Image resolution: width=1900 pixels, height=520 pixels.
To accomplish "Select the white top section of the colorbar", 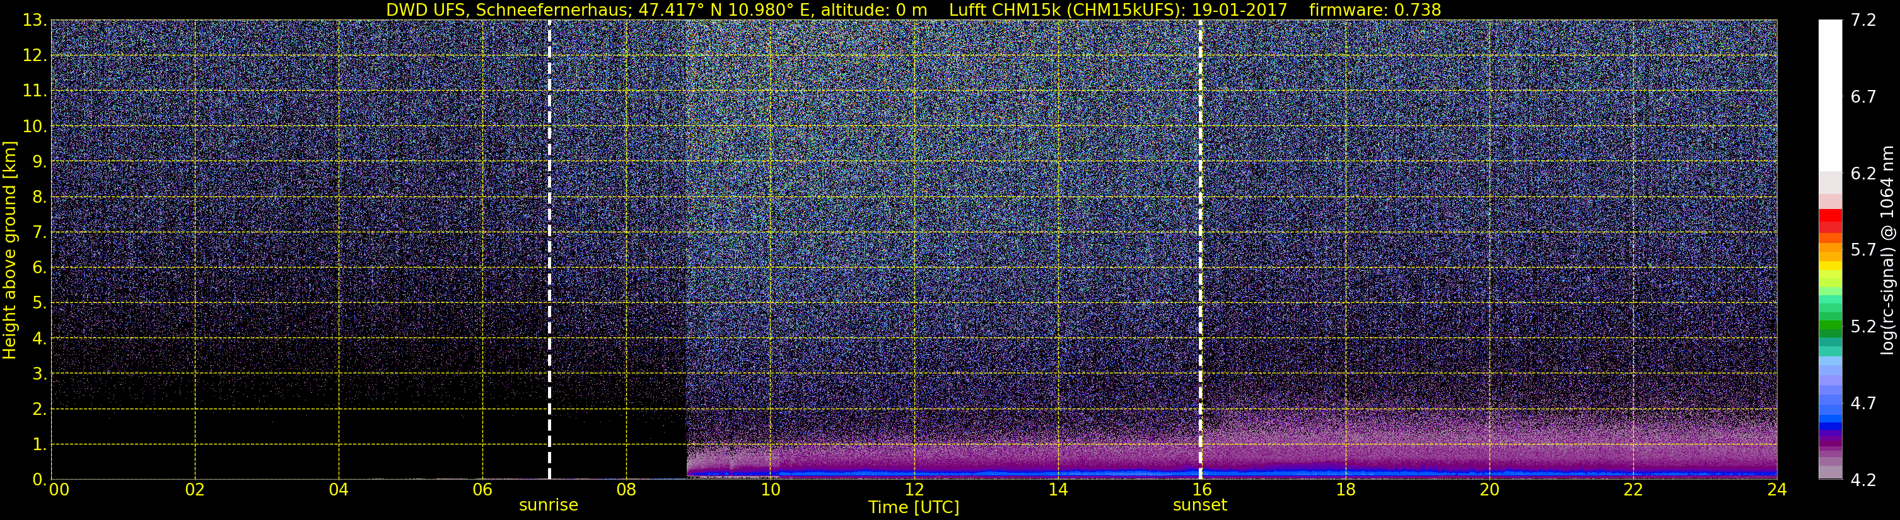I will pos(1830,96).
